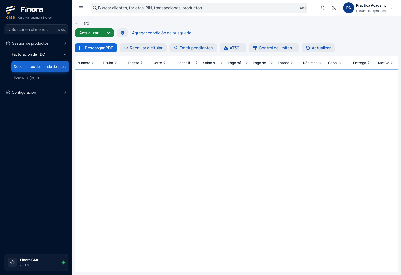The height and width of the screenshot is (275, 401).
Task: Click Agregar condición de búsqueda link
Action: 162,33
